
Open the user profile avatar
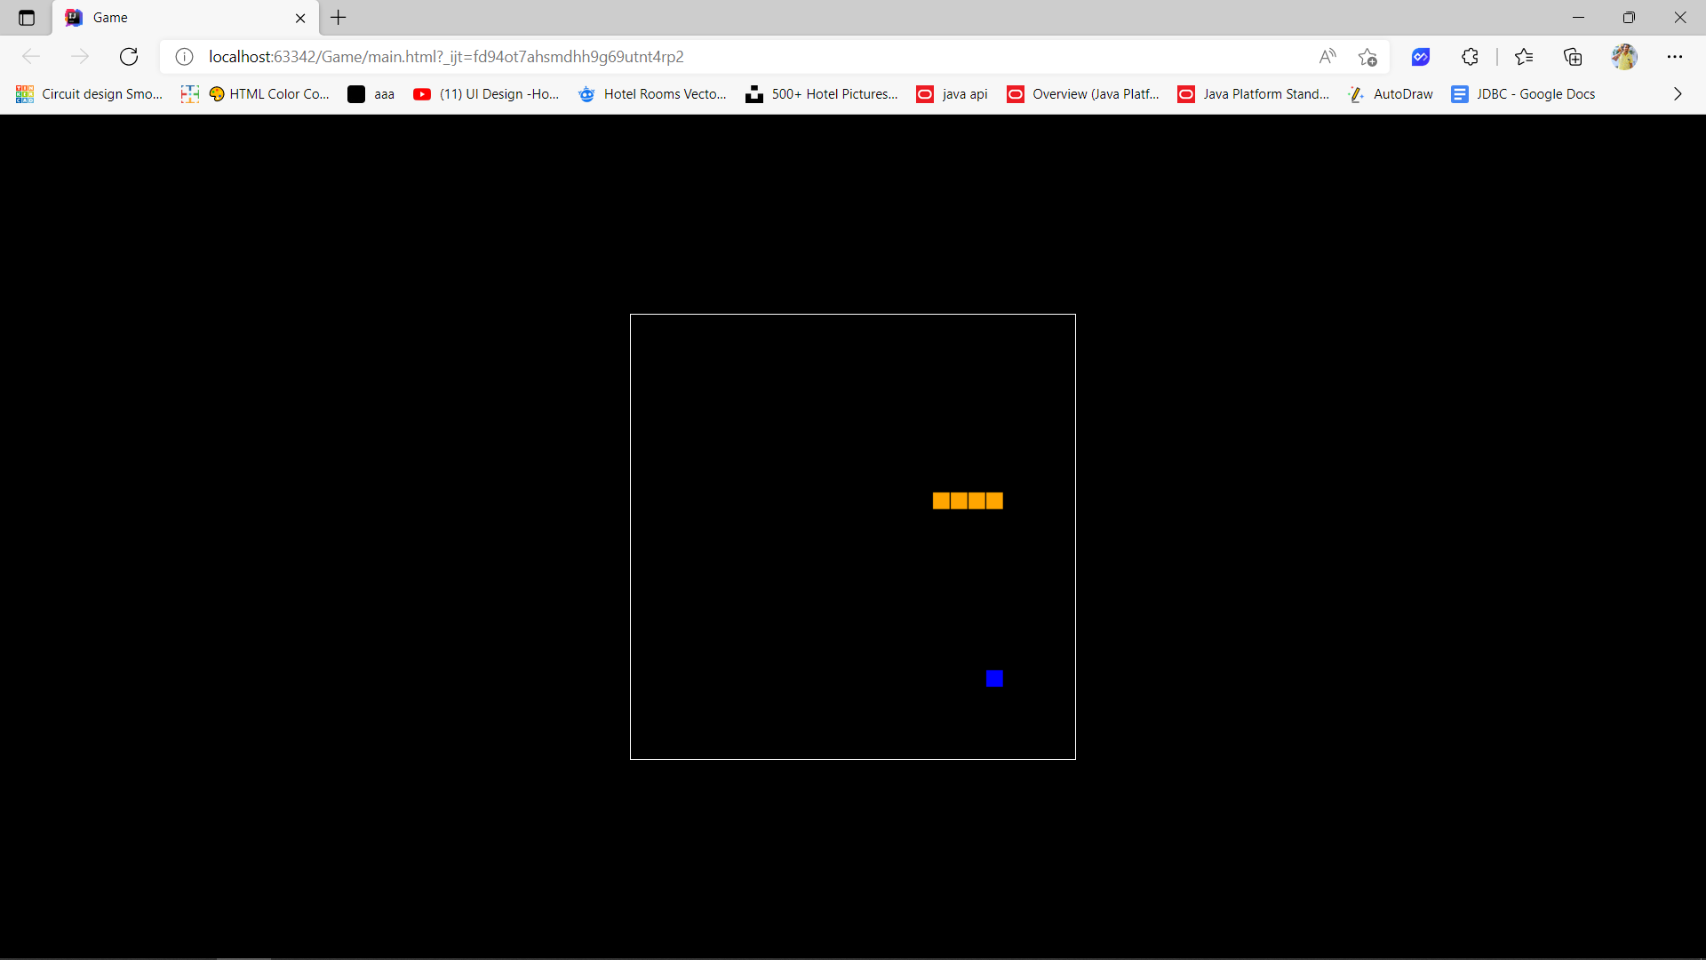pos(1624,57)
